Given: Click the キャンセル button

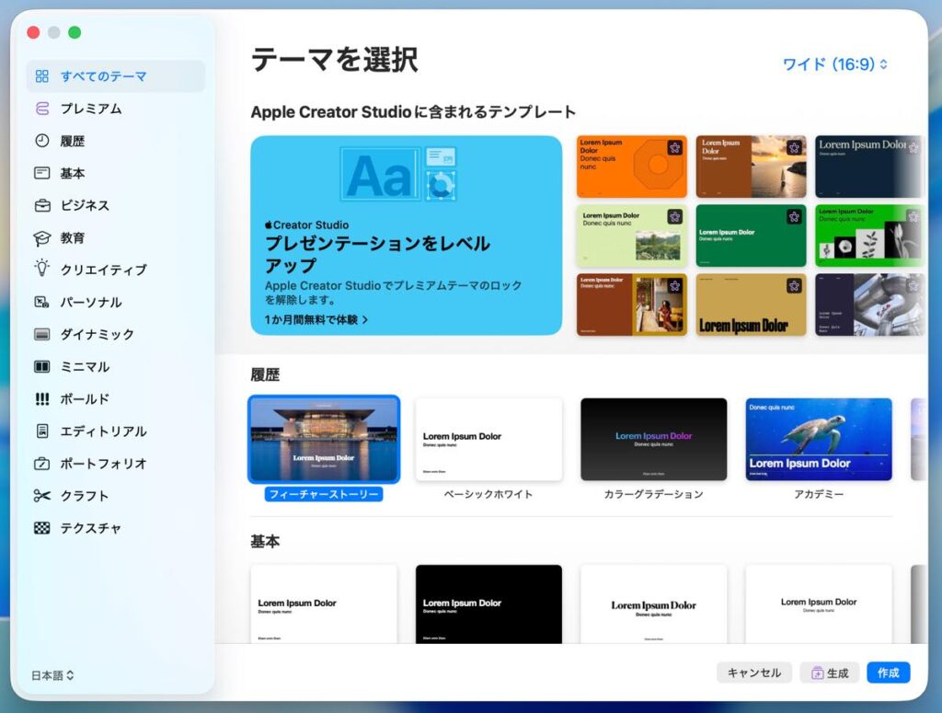Looking at the screenshot, I should coord(754,673).
